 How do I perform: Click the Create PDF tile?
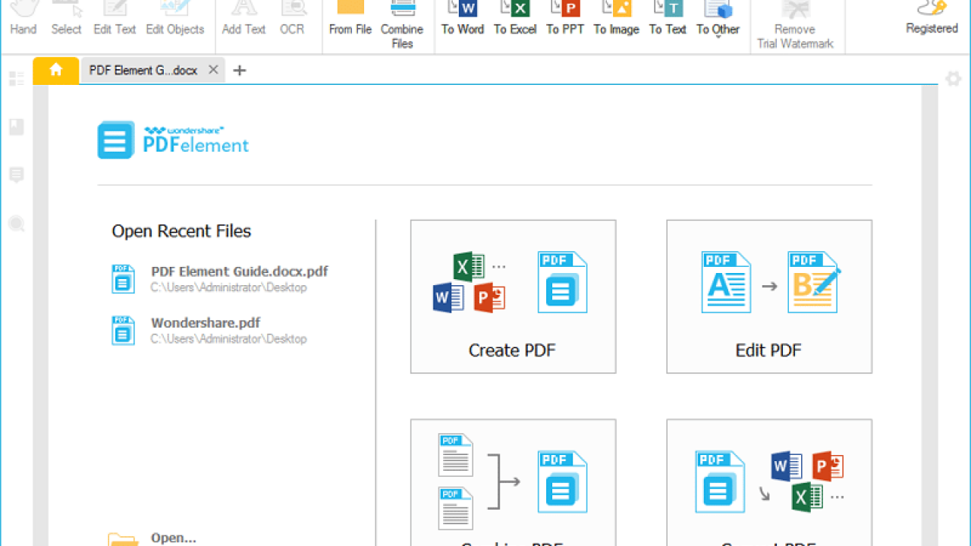click(x=513, y=297)
